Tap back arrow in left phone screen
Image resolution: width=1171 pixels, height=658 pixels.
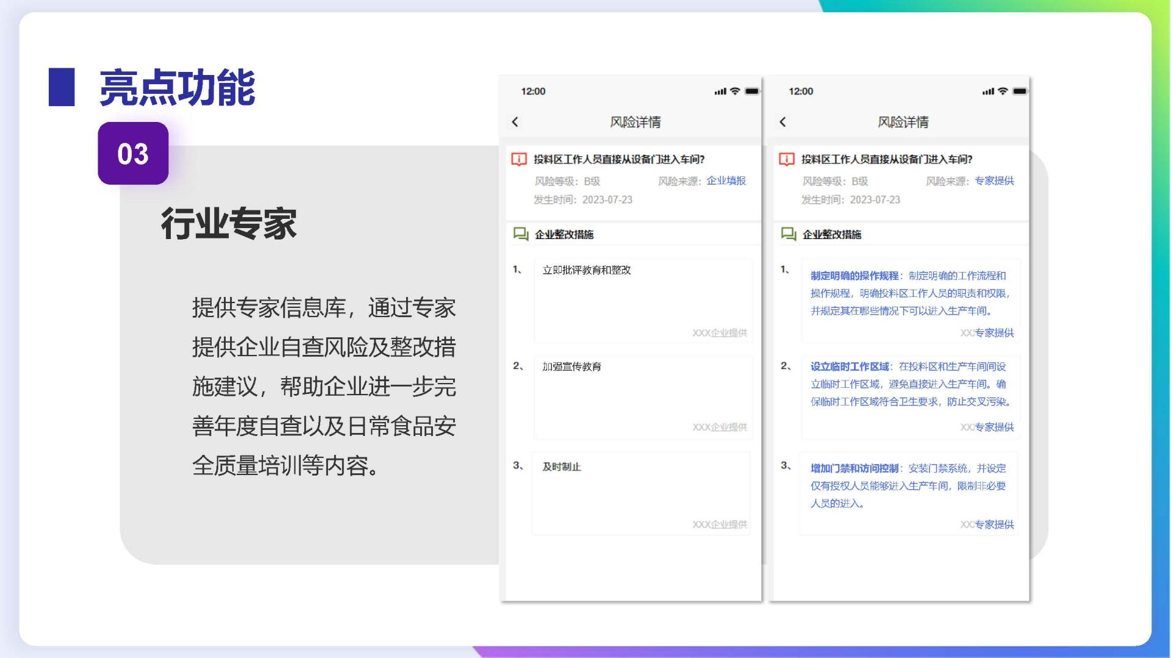[515, 122]
